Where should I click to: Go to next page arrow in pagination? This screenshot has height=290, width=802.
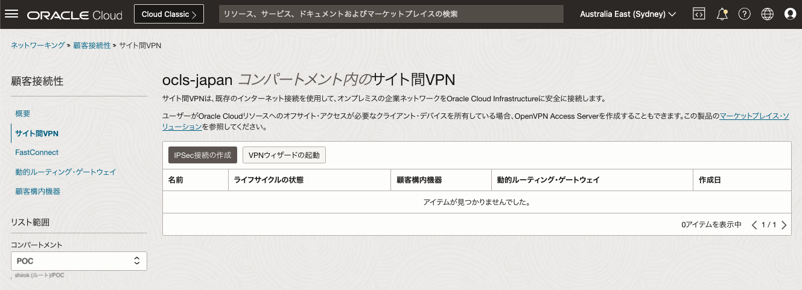click(x=784, y=225)
